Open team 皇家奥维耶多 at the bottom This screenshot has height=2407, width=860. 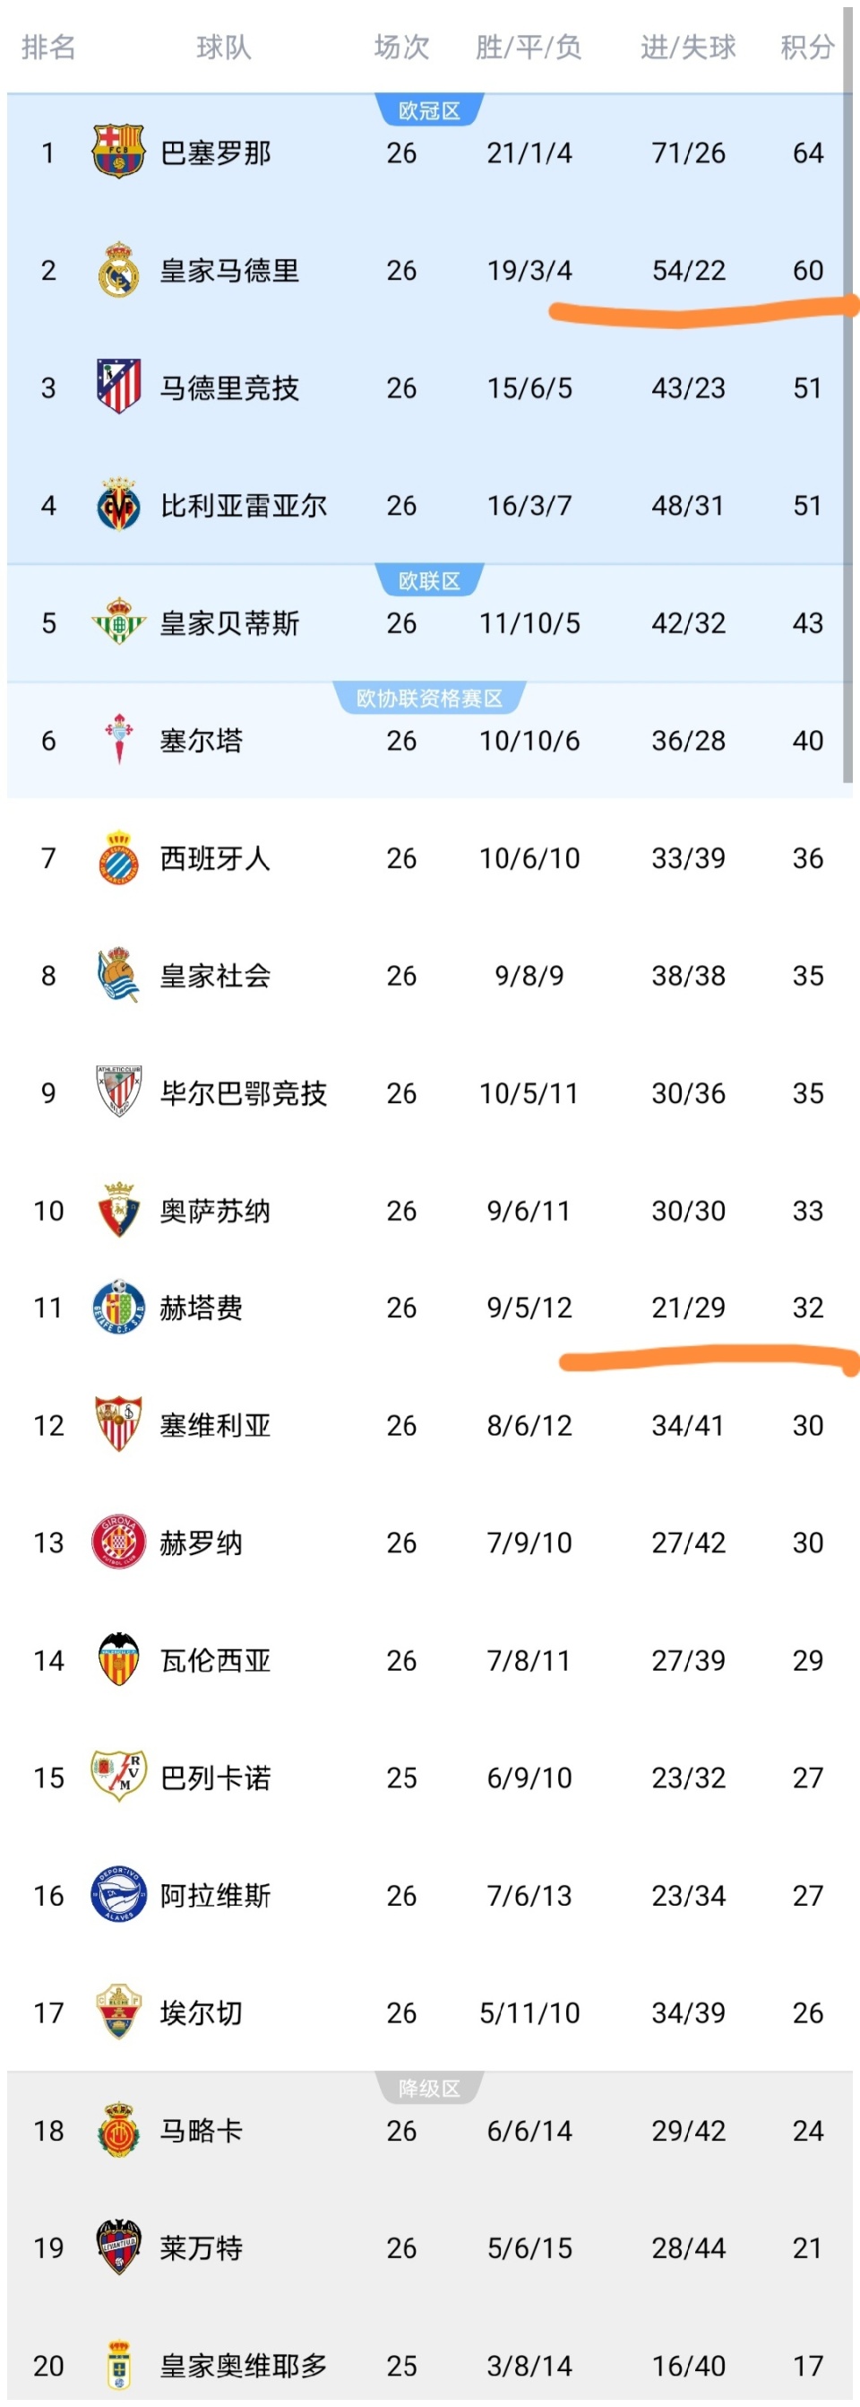(244, 2365)
